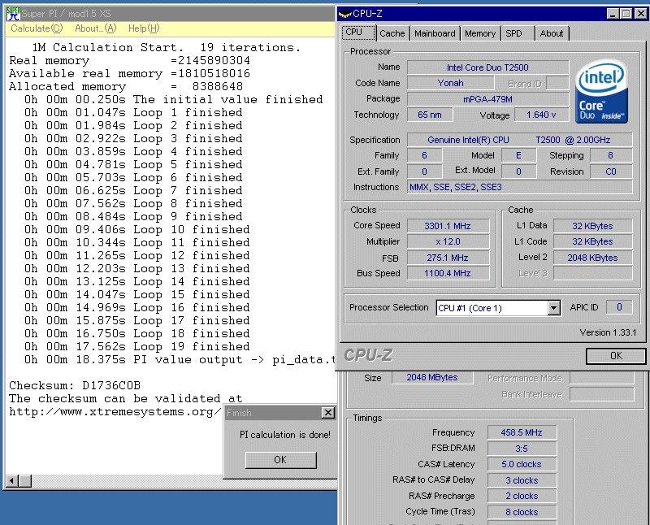Click the left arrow of Super PI scrollbar
This screenshot has height=525, width=650.
pyautogui.click(x=11, y=481)
